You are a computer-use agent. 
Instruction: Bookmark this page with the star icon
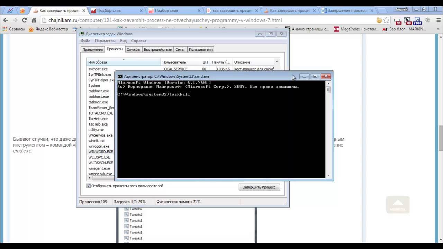click(386, 20)
